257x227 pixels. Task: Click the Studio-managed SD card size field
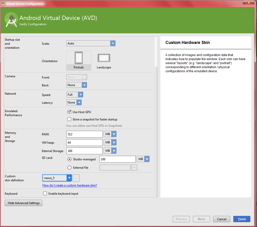[118, 159]
